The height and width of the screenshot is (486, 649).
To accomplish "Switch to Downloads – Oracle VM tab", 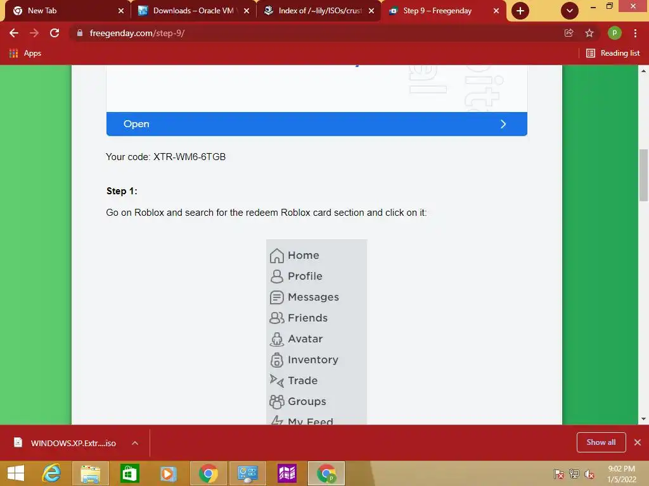I will (x=193, y=11).
